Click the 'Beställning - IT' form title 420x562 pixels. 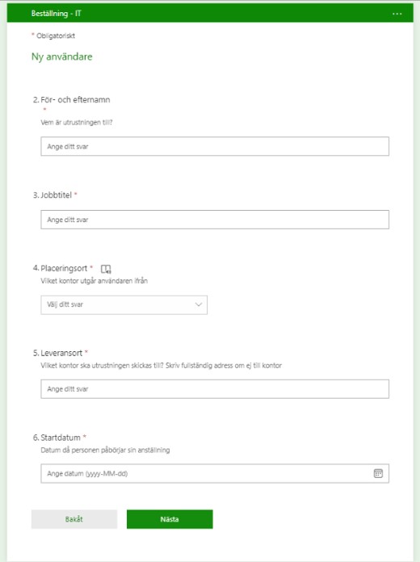coord(57,14)
